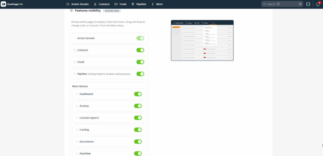323x156 pixels.
Task: Click the Autoflow label text
Action: (x=85, y=153)
